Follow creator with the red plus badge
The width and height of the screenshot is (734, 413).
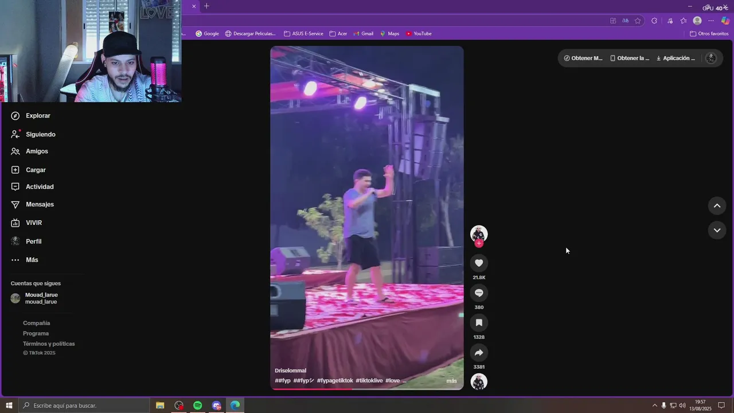pyautogui.click(x=479, y=243)
